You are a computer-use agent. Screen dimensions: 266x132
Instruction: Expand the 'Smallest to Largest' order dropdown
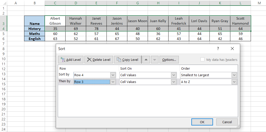tap(234, 75)
